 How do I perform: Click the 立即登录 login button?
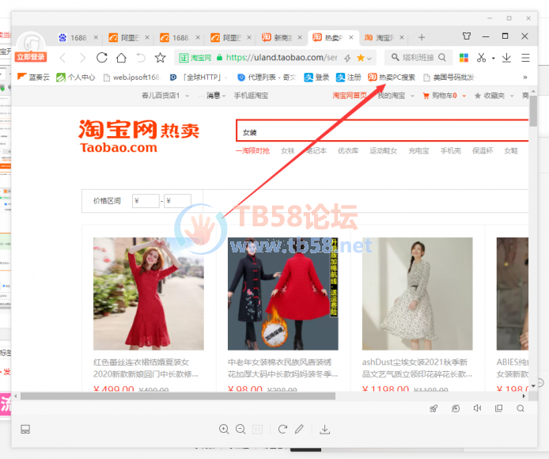tap(31, 57)
